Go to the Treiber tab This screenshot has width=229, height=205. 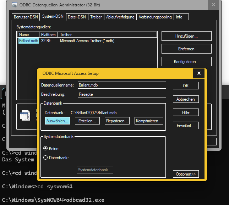(x=96, y=17)
